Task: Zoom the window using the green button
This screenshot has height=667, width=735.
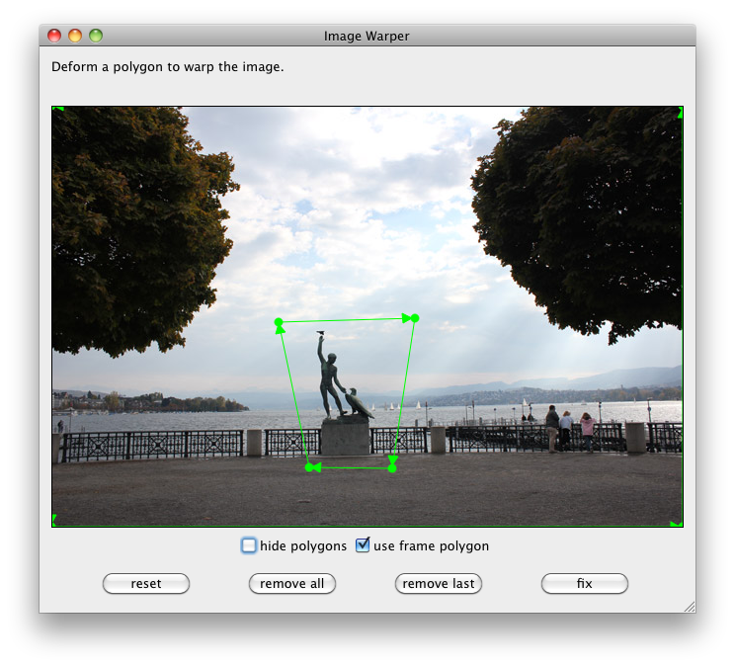Action: [x=96, y=36]
